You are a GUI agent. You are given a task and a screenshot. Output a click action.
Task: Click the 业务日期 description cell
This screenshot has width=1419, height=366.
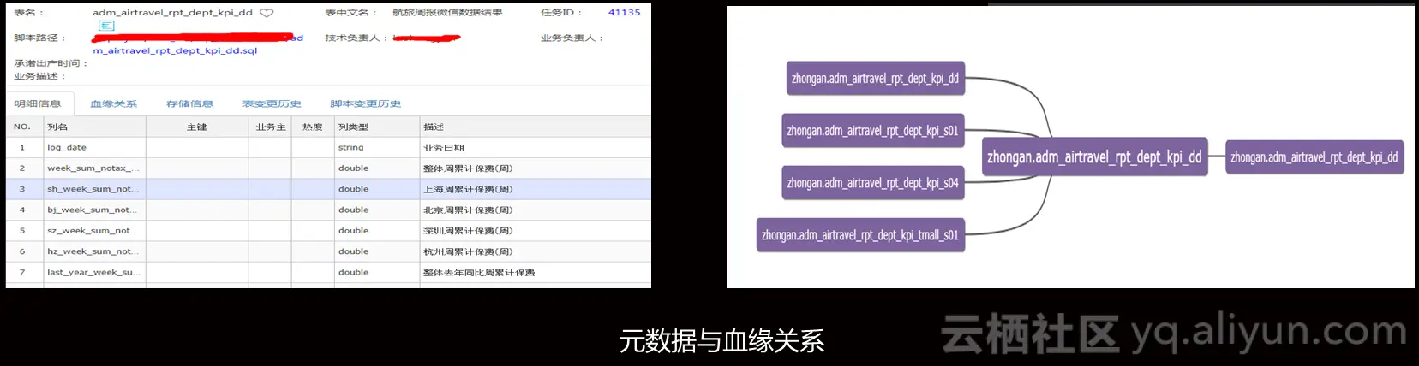point(536,147)
